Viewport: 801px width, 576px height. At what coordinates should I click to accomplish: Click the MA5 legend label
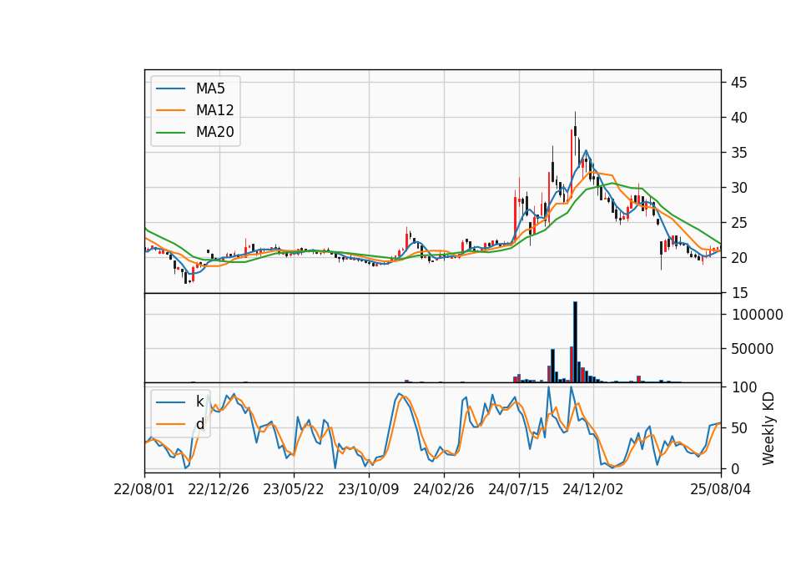pyautogui.click(x=210, y=88)
